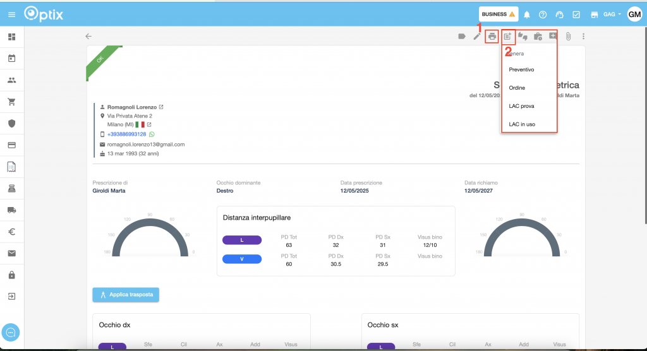The image size is (647, 351).
Task: Choose LAC prova in the menu
Action: 521,106
